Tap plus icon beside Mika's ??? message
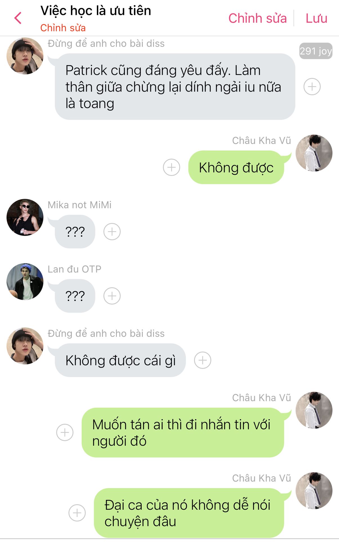The width and height of the screenshot is (339, 542). (112, 232)
